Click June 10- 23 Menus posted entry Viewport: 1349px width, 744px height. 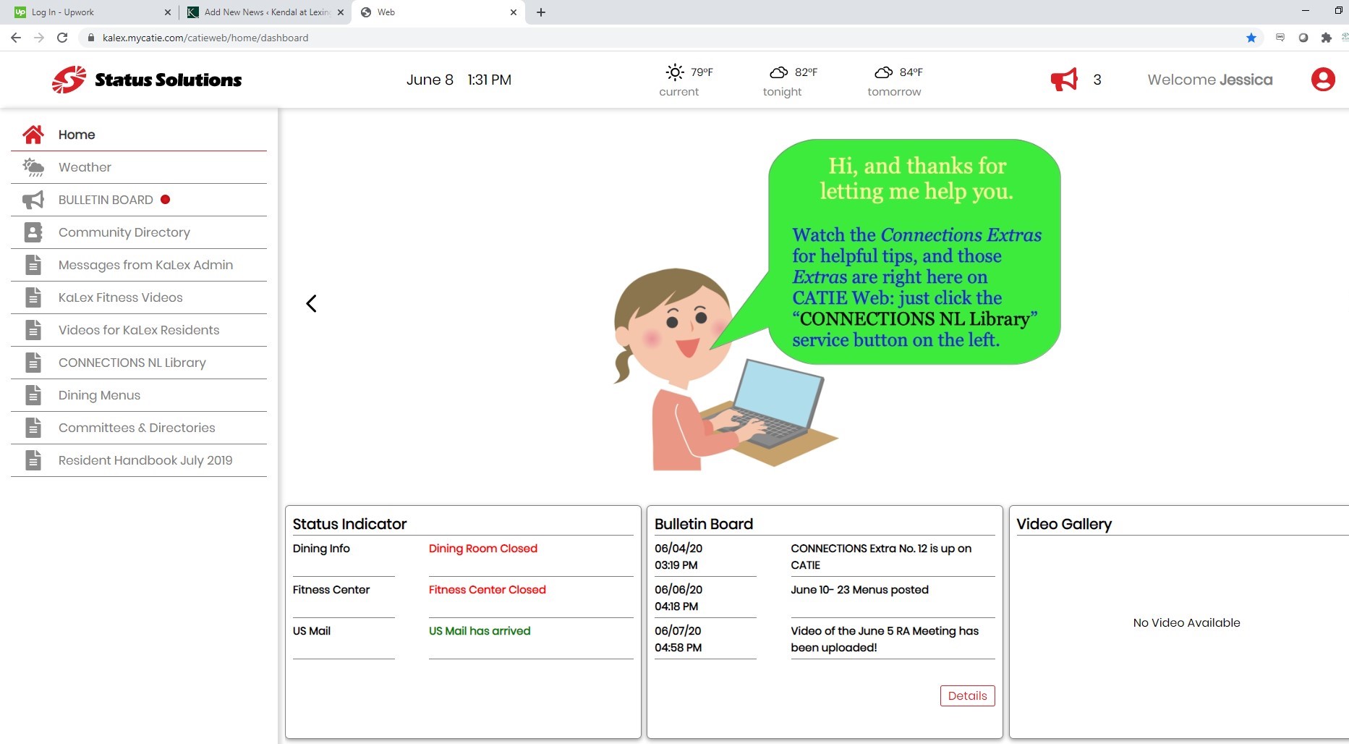click(x=859, y=590)
